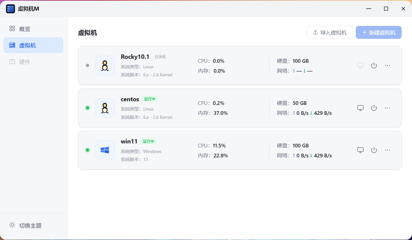Open more options menu for win11
Viewport: 412px width, 240px height.
pyautogui.click(x=387, y=150)
